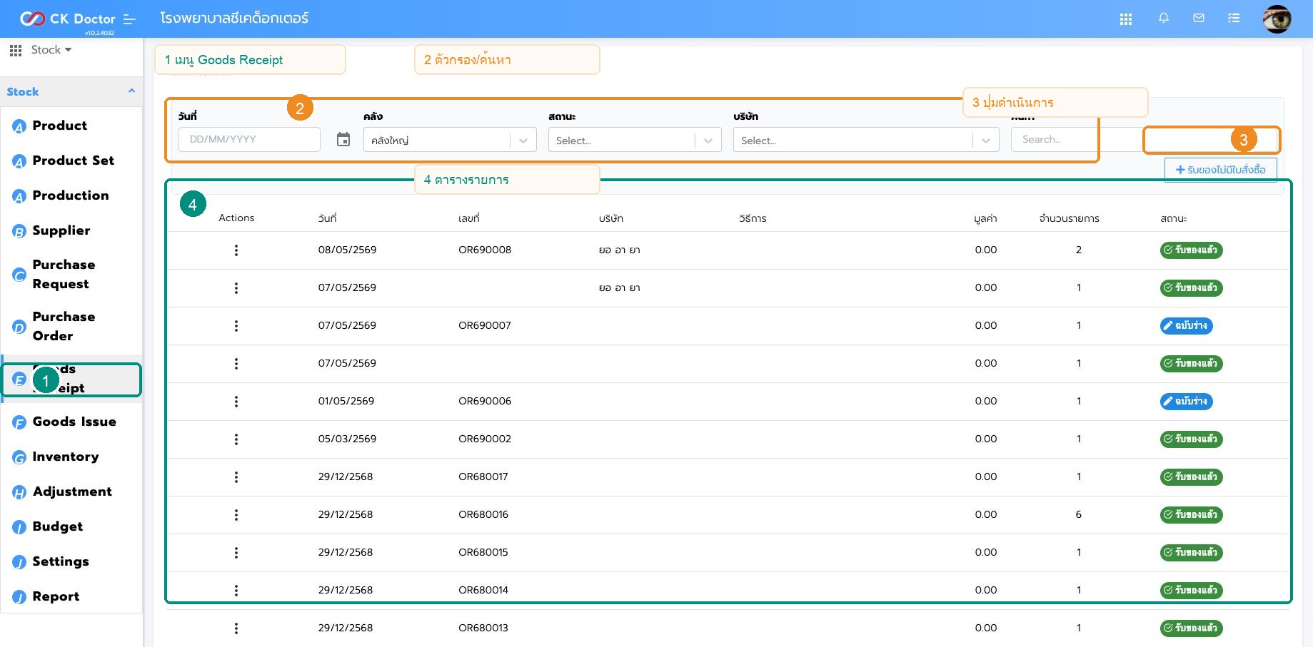Screen dimensions: 1313x647
Task: Open actions menu for OR690008 row
Action: 236,250
